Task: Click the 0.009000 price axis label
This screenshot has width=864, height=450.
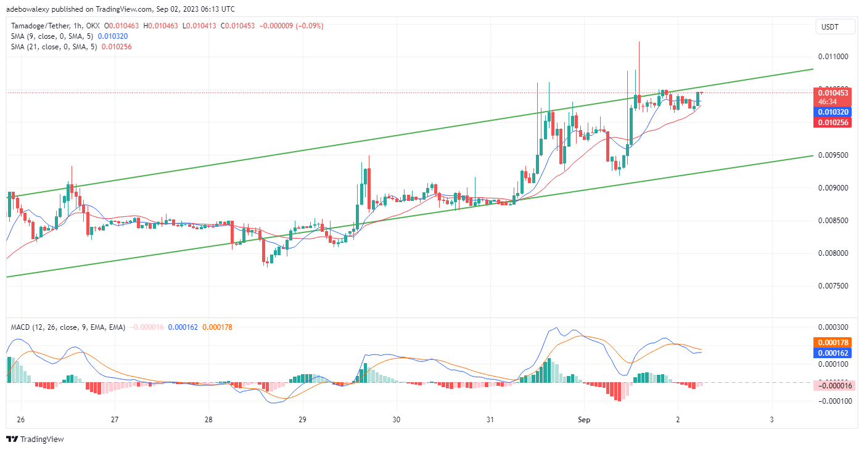Action: pyautogui.click(x=834, y=188)
